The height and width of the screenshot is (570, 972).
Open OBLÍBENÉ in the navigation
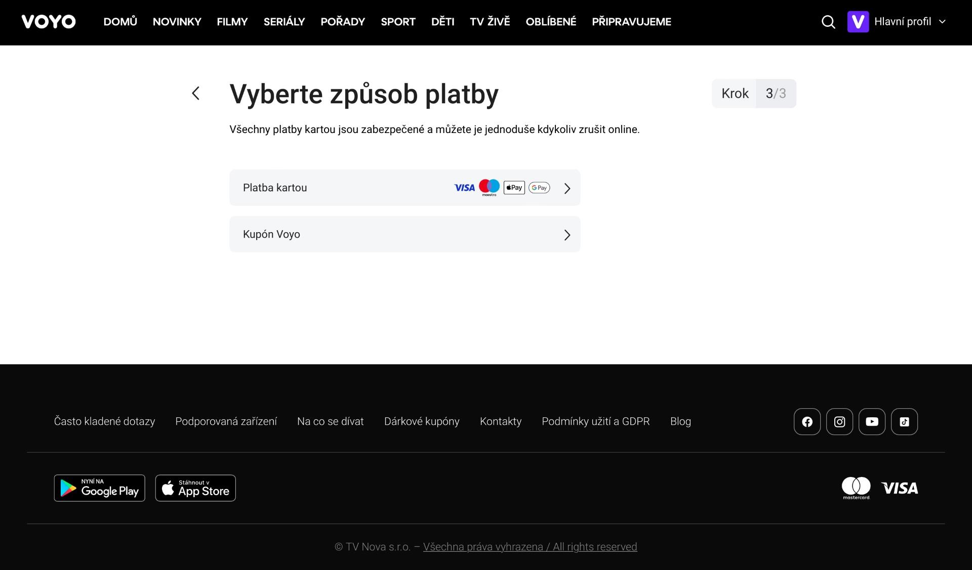click(551, 22)
